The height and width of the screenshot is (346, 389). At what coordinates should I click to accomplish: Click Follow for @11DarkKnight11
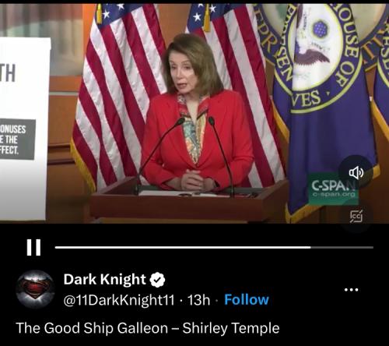coord(247,299)
